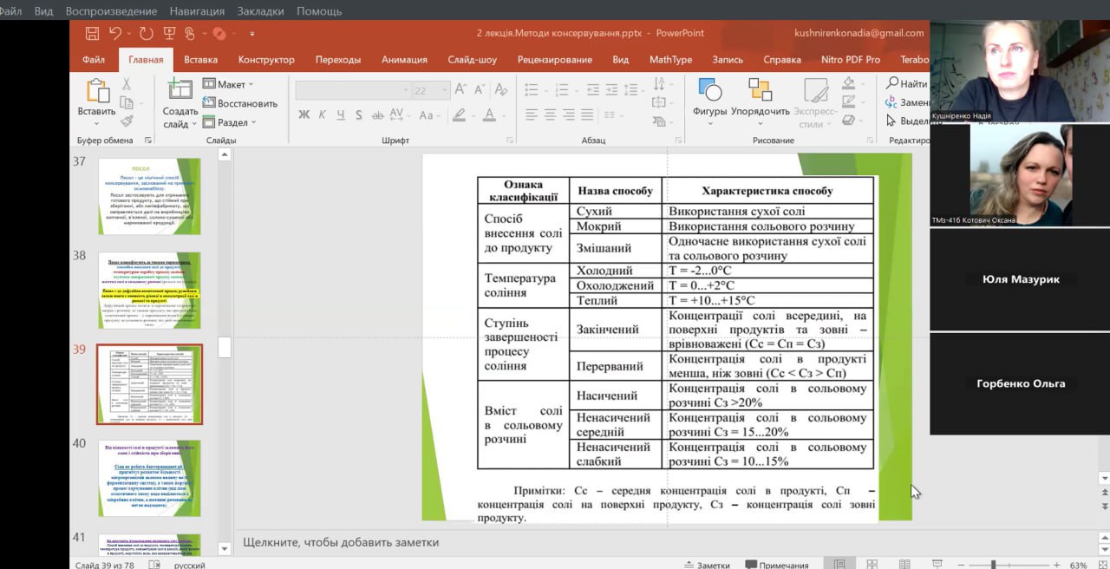
Task: Click the Упорядочить arrange icon
Action: point(760,98)
